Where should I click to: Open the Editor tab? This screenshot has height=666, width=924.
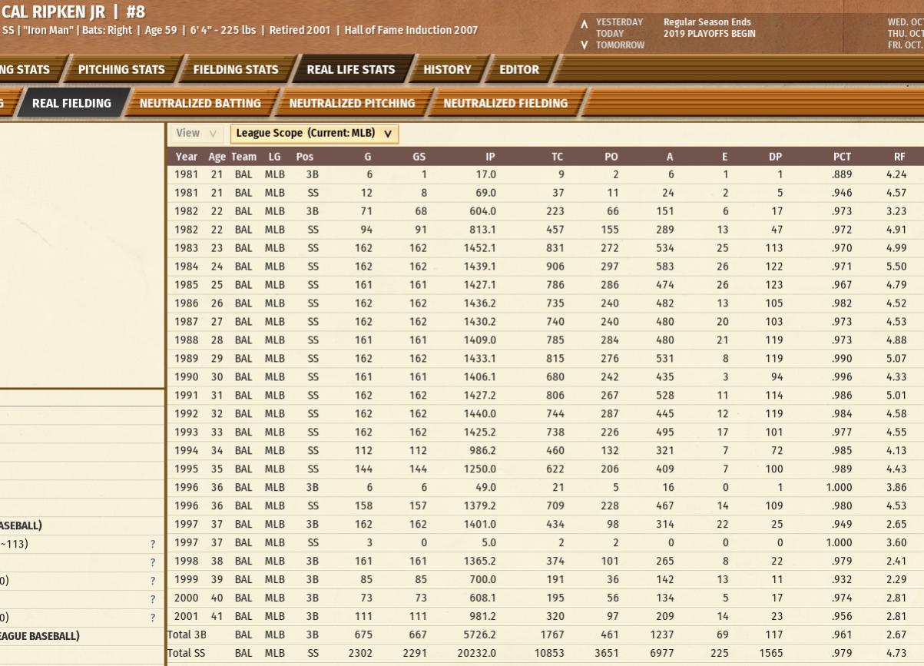(519, 70)
